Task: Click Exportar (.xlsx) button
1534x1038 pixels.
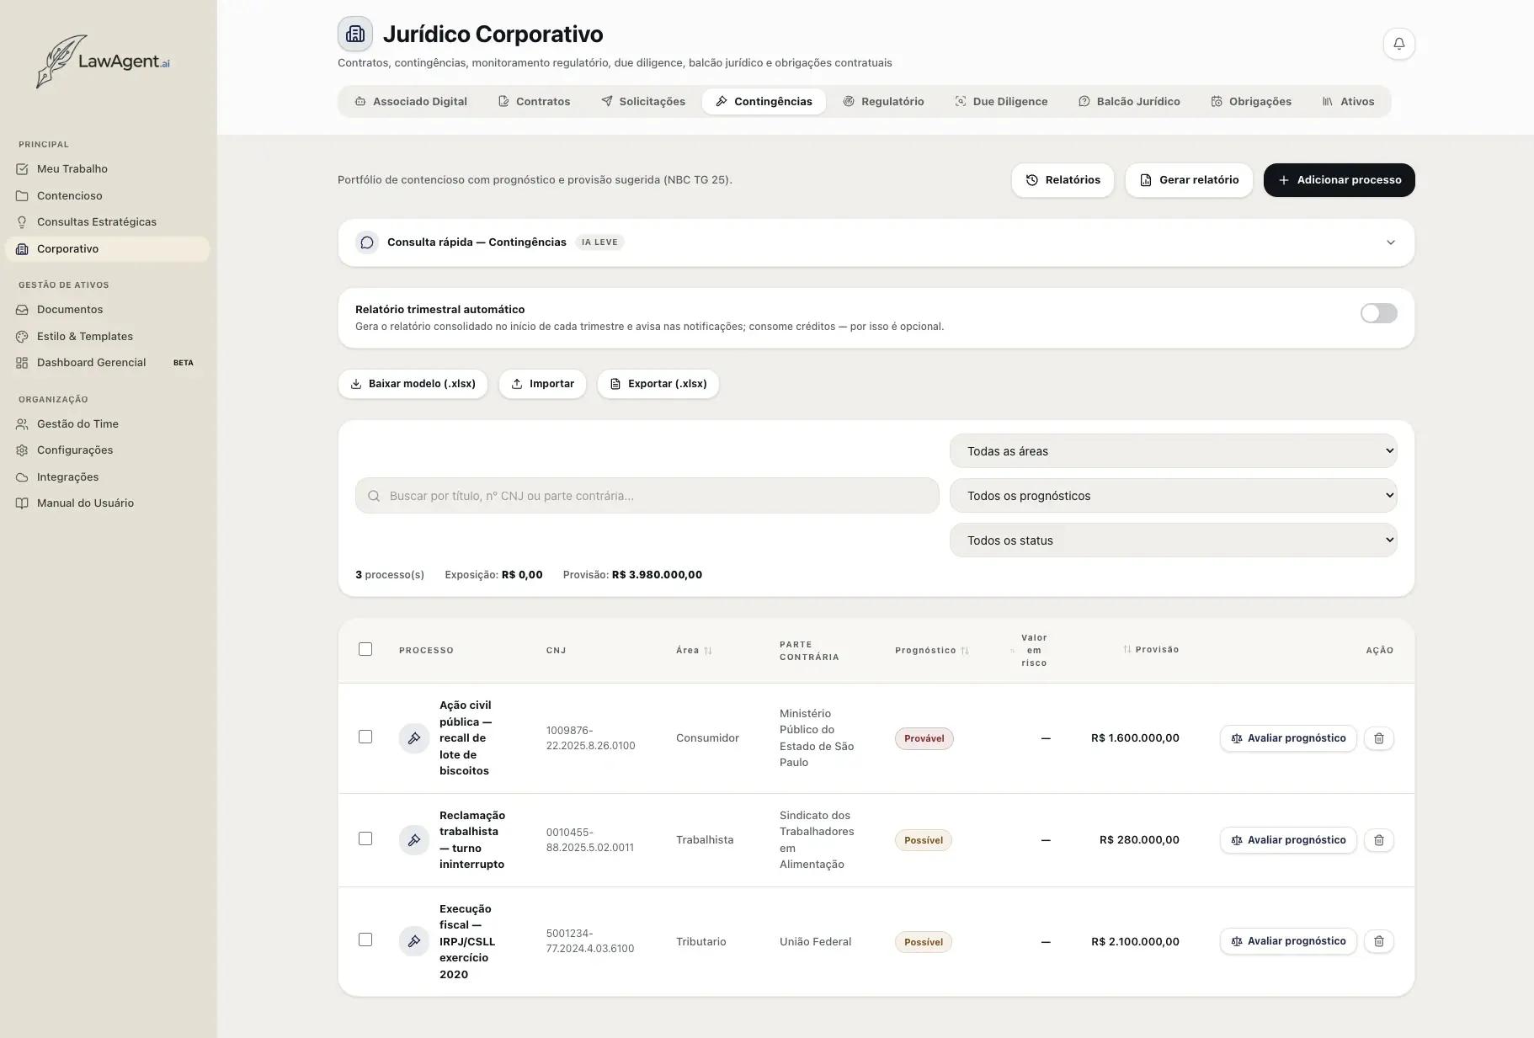Action: point(658,384)
